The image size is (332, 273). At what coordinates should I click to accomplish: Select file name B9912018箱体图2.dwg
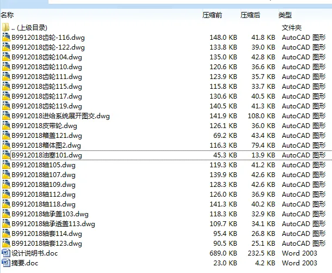click(x=46, y=145)
